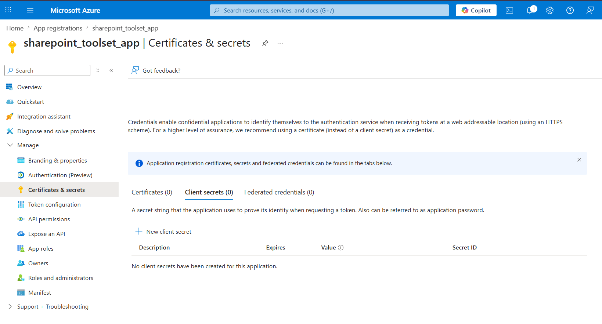Open Copilot from the top bar

[x=476, y=10]
